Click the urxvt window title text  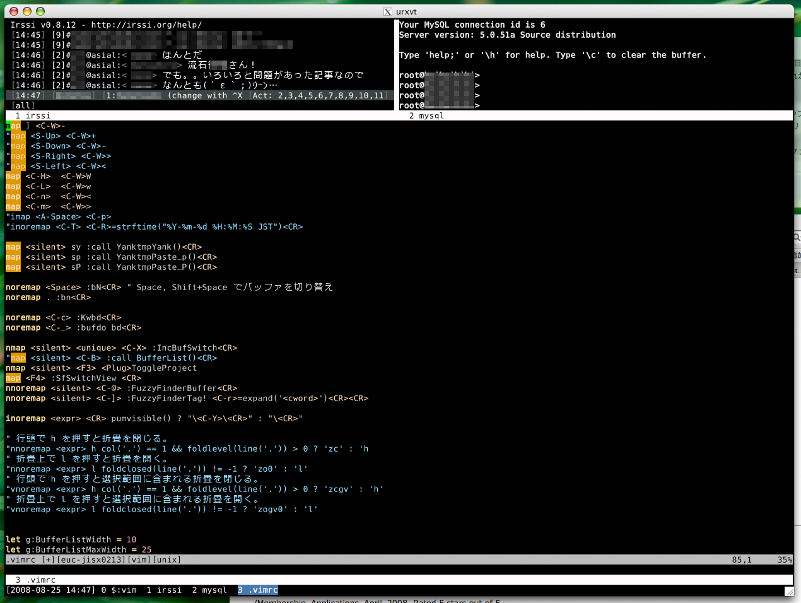406,11
